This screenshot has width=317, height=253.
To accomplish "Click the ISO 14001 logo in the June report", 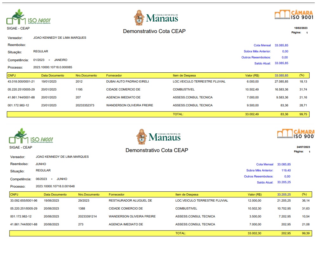I will pos(31,136).
